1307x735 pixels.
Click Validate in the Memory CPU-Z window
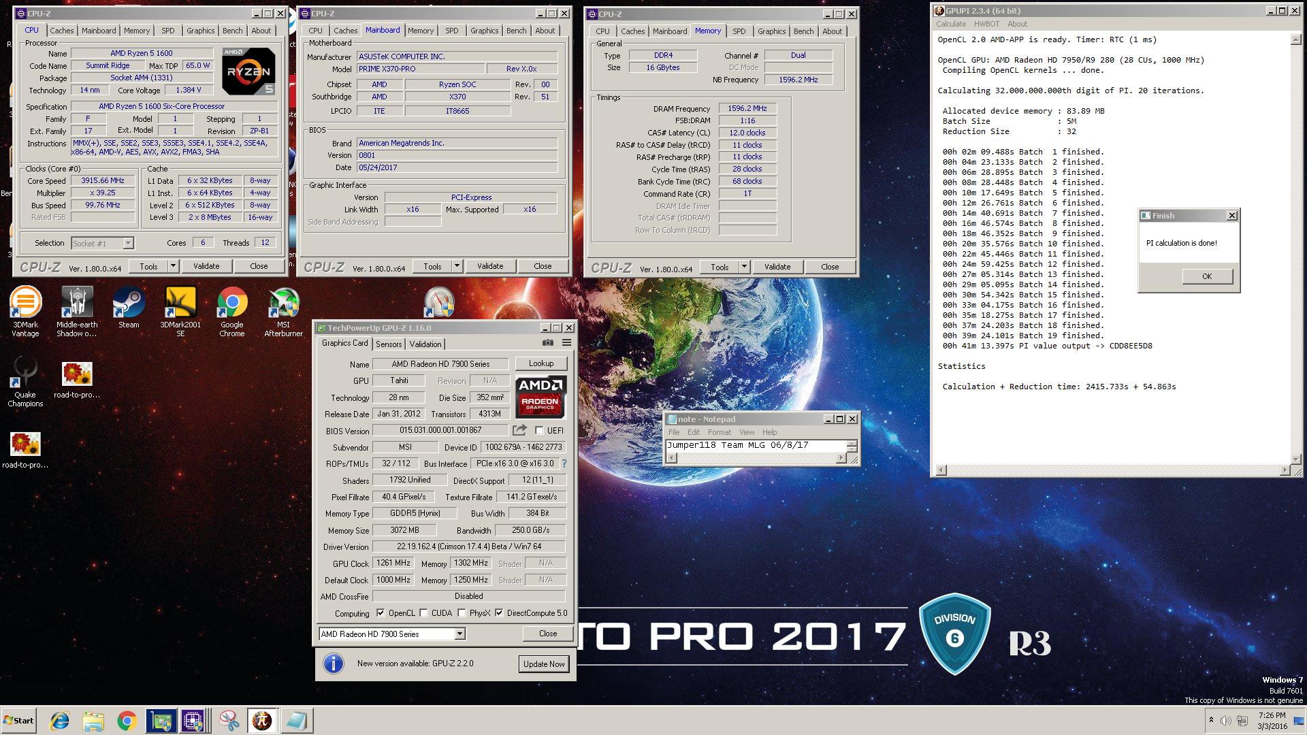click(x=777, y=267)
